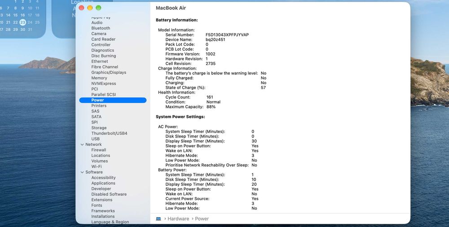This screenshot has width=449, height=227.
Task: Click the laptop icon in path bar
Action: tap(158, 219)
